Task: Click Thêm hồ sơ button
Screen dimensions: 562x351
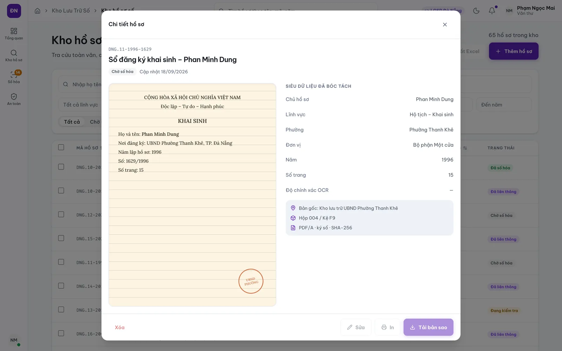Action: click(x=514, y=51)
